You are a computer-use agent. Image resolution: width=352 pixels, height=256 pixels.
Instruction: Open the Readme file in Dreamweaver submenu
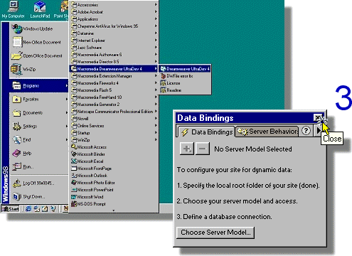(x=185, y=90)
